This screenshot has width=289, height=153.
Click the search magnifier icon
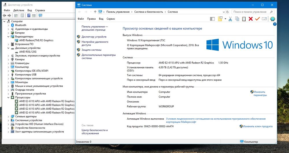pos(271,12)
